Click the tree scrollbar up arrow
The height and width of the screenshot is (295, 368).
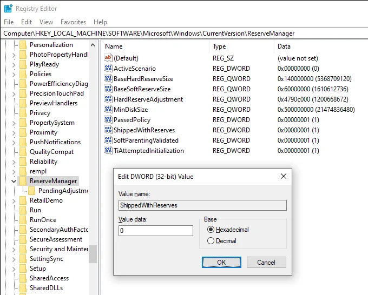[93, 45]
